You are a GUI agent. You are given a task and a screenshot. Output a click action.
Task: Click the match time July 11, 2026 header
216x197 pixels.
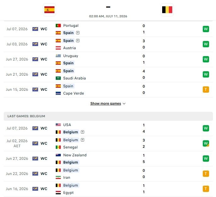108,16
